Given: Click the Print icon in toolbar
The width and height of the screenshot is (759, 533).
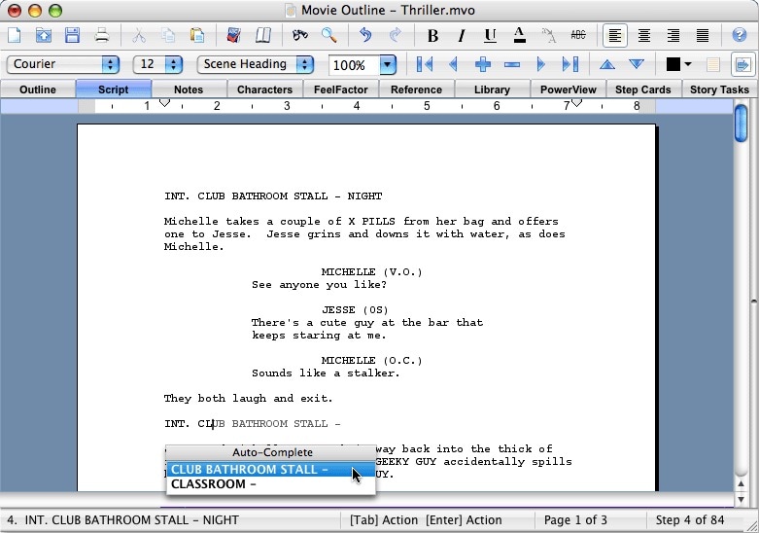Looking at the screenshot, I should [102, 35].
